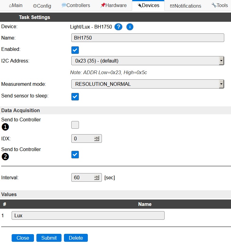
Task: Go to the Notifications tab
Action: (185, 6)
